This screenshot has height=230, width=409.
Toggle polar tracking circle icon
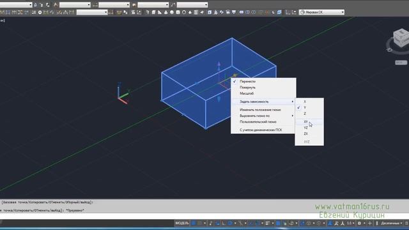click(x=230, y=223)
